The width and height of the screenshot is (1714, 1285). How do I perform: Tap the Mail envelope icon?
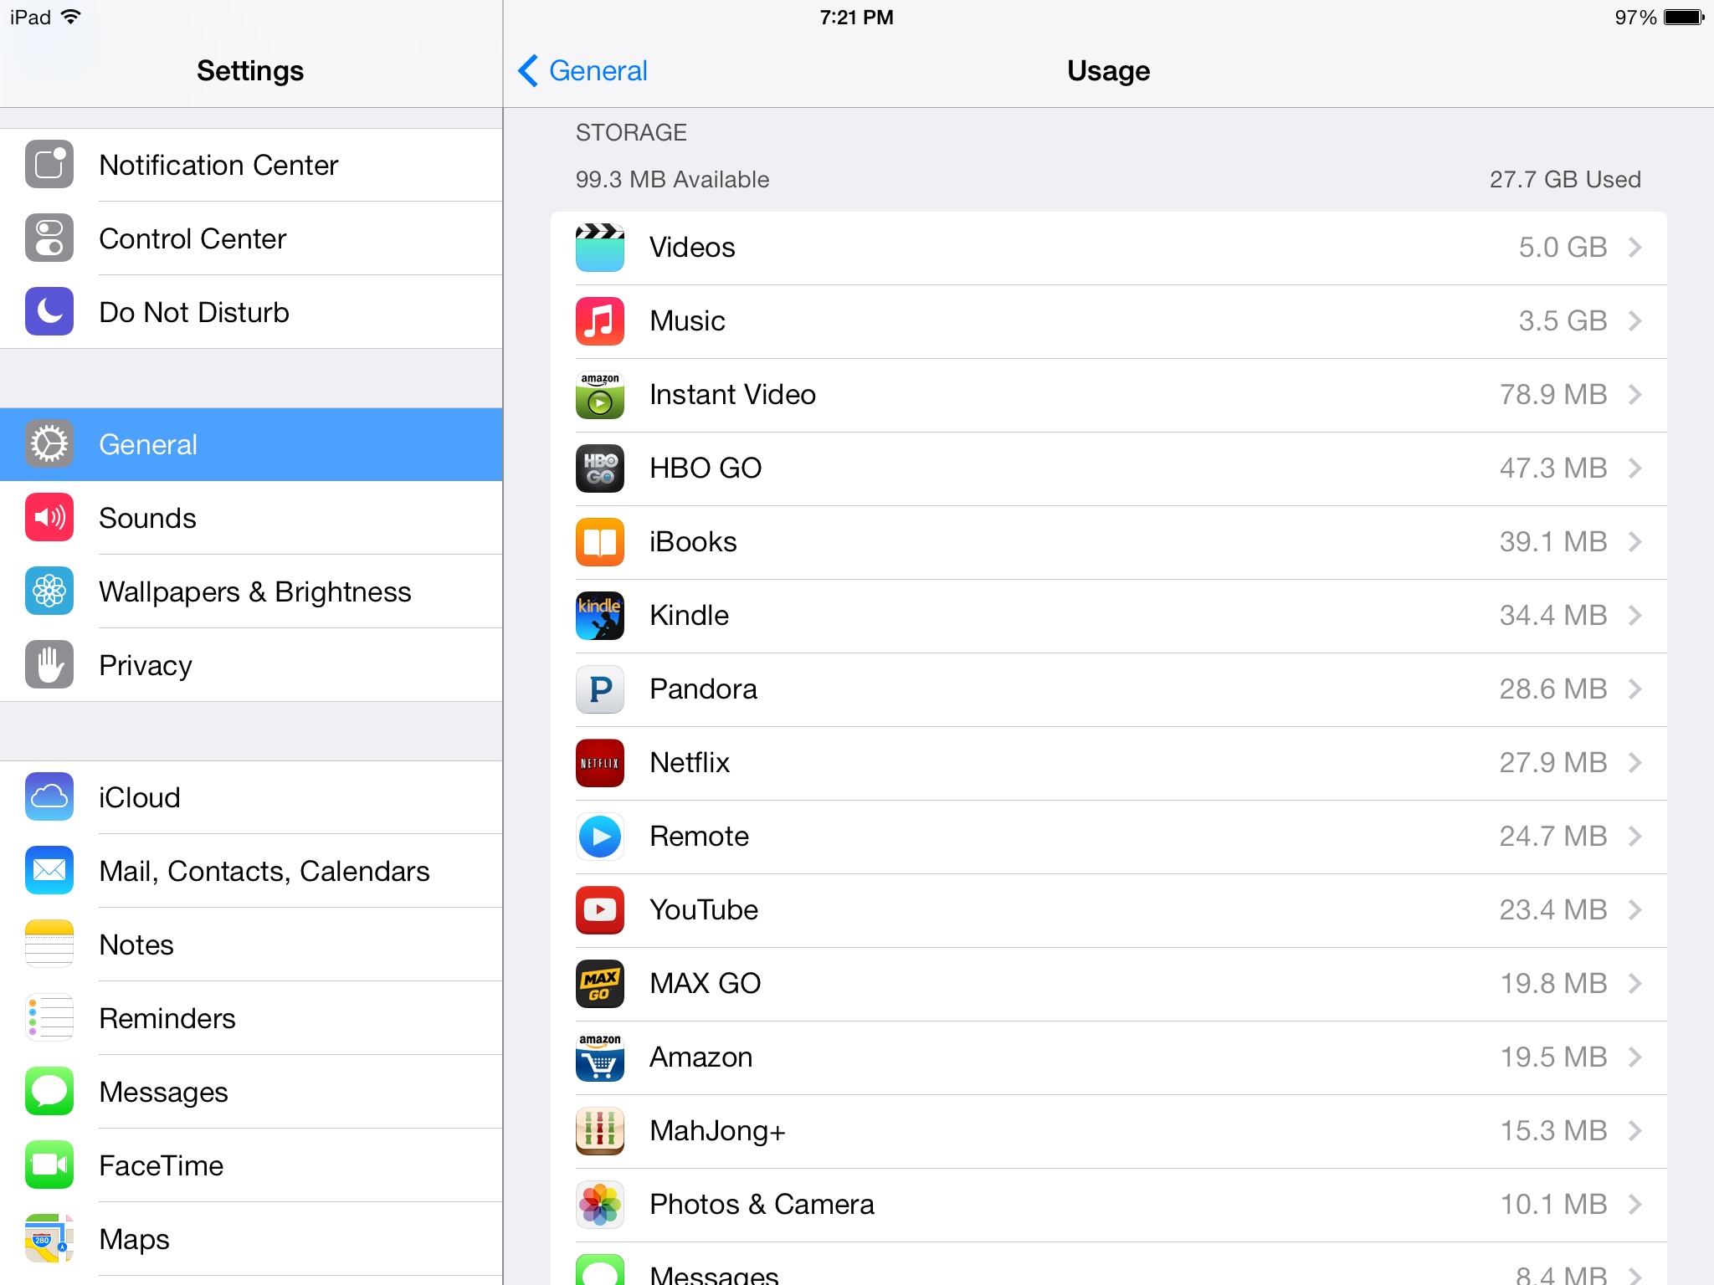click(x=49, y=871)
